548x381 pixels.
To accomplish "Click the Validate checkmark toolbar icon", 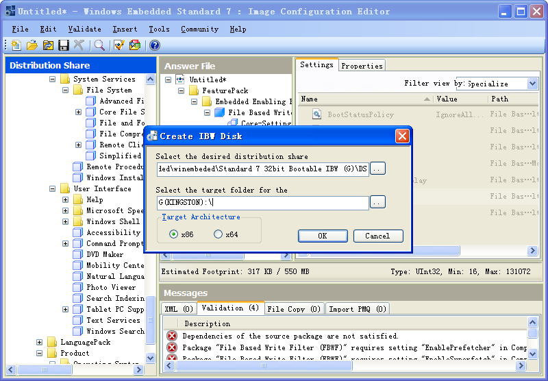I will click(x=119, y=45).
